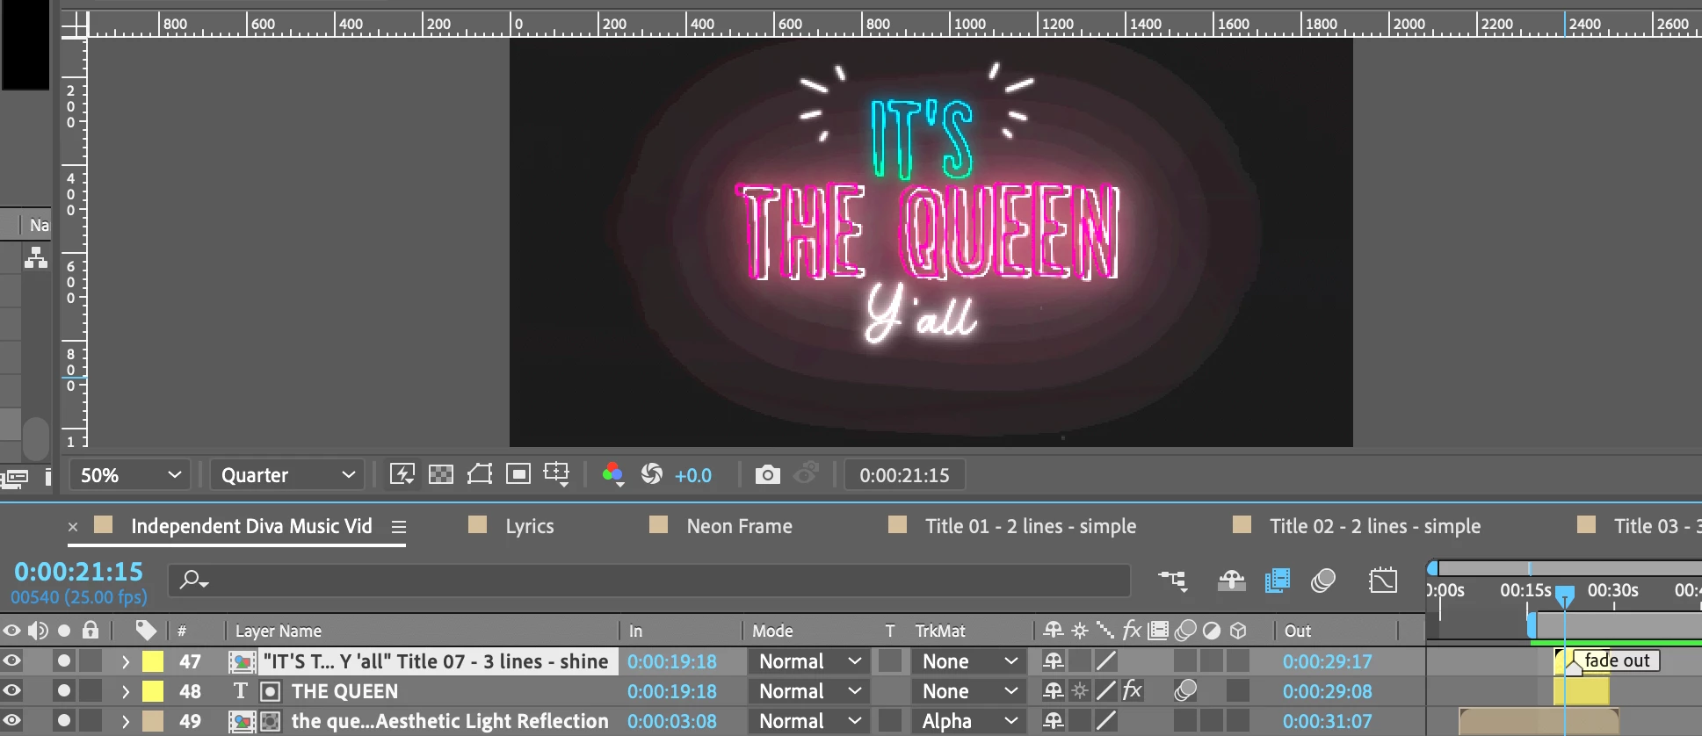Image resolution: width=1702 pixels, height=736 pixels.
Task: Toggle the fx switch on THE QUEEN layer
Action: coord(1132,691)
